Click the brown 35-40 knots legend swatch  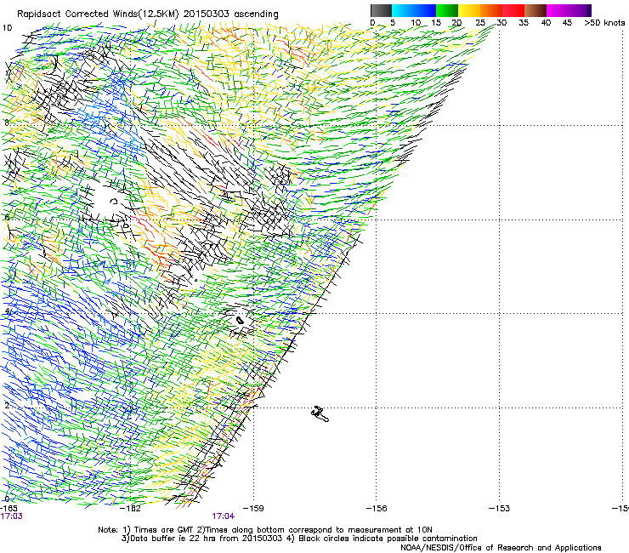[535, 10]
